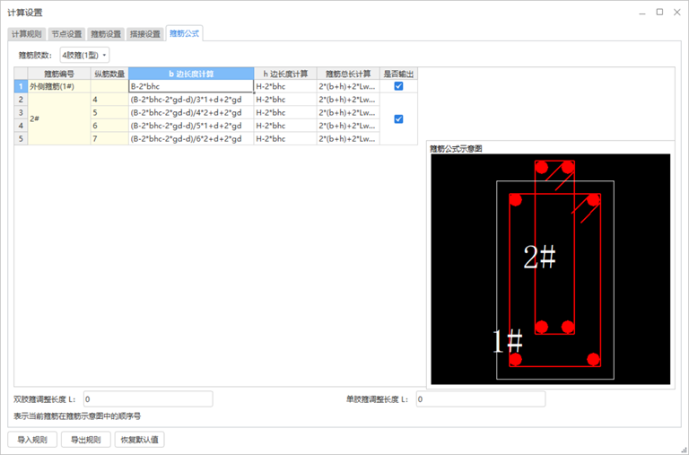This screenshot has height=455, width=689.
Task: Toggle output checkbox for 外侧箍筋(1#) row
Action: tap(398, 87)
